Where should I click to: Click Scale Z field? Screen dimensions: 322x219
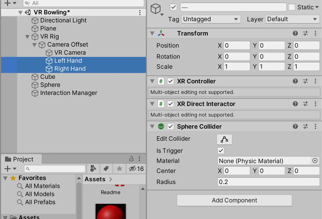tap(306, 67)
